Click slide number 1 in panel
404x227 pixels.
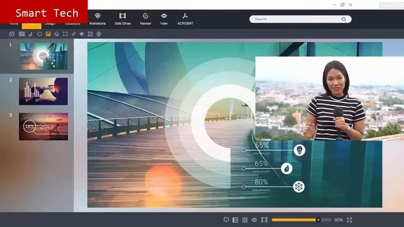tap(10, 45)
